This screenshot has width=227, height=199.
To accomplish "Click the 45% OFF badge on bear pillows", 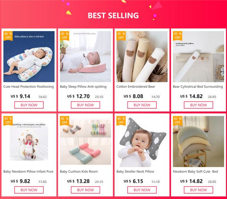I will point(121,36).
